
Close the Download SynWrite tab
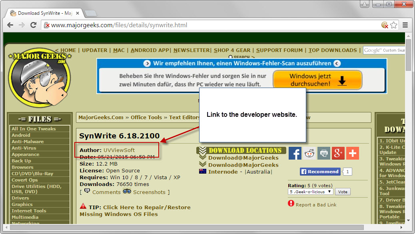click(x=78, y=13)
